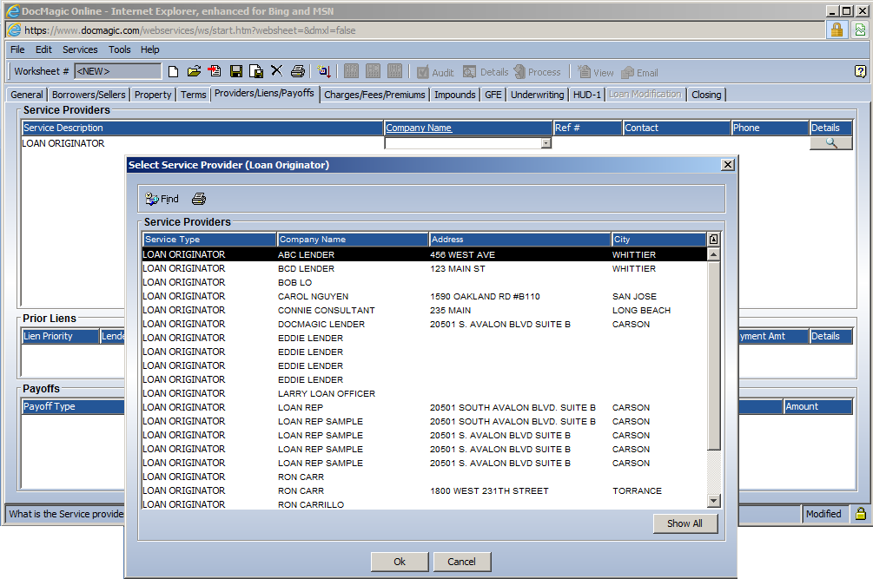Open loan originator details via magnifier icon
873x579 pixels.
click(x=830, y=143)
